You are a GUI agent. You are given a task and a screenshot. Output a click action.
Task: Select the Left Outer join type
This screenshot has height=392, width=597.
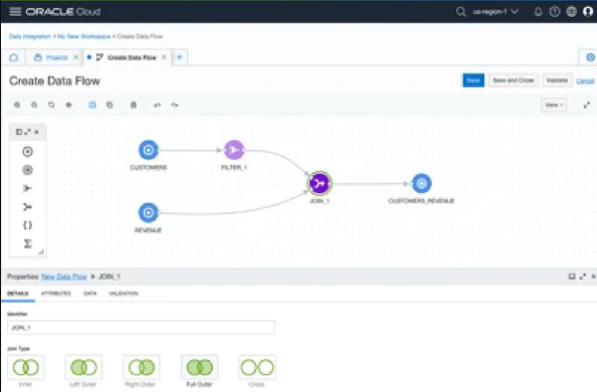(83, 366)
